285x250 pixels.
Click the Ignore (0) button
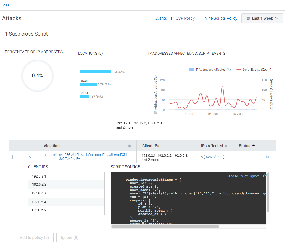[70, 237]
